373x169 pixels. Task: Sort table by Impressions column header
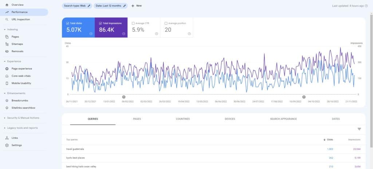354,140
